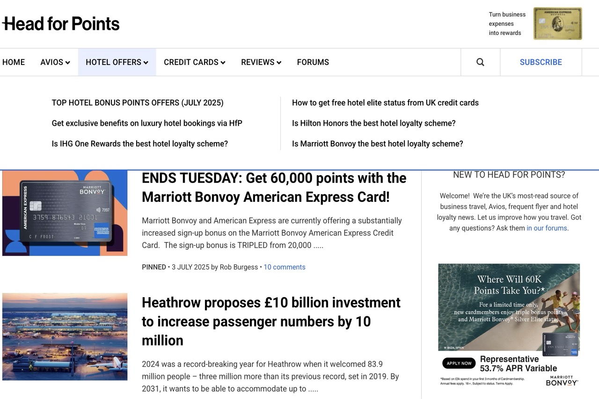
Task: Open exclusive luxury hotel bookings via HfP link
Action: pos(147,123)
